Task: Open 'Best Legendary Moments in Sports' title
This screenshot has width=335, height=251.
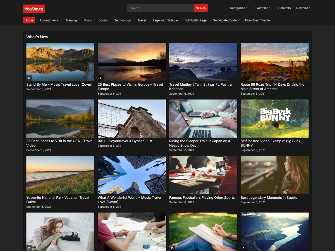Action: [x=269, y=197]
